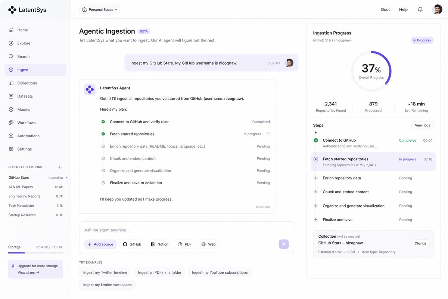Open Engineering Reports collection

point(35,196)
